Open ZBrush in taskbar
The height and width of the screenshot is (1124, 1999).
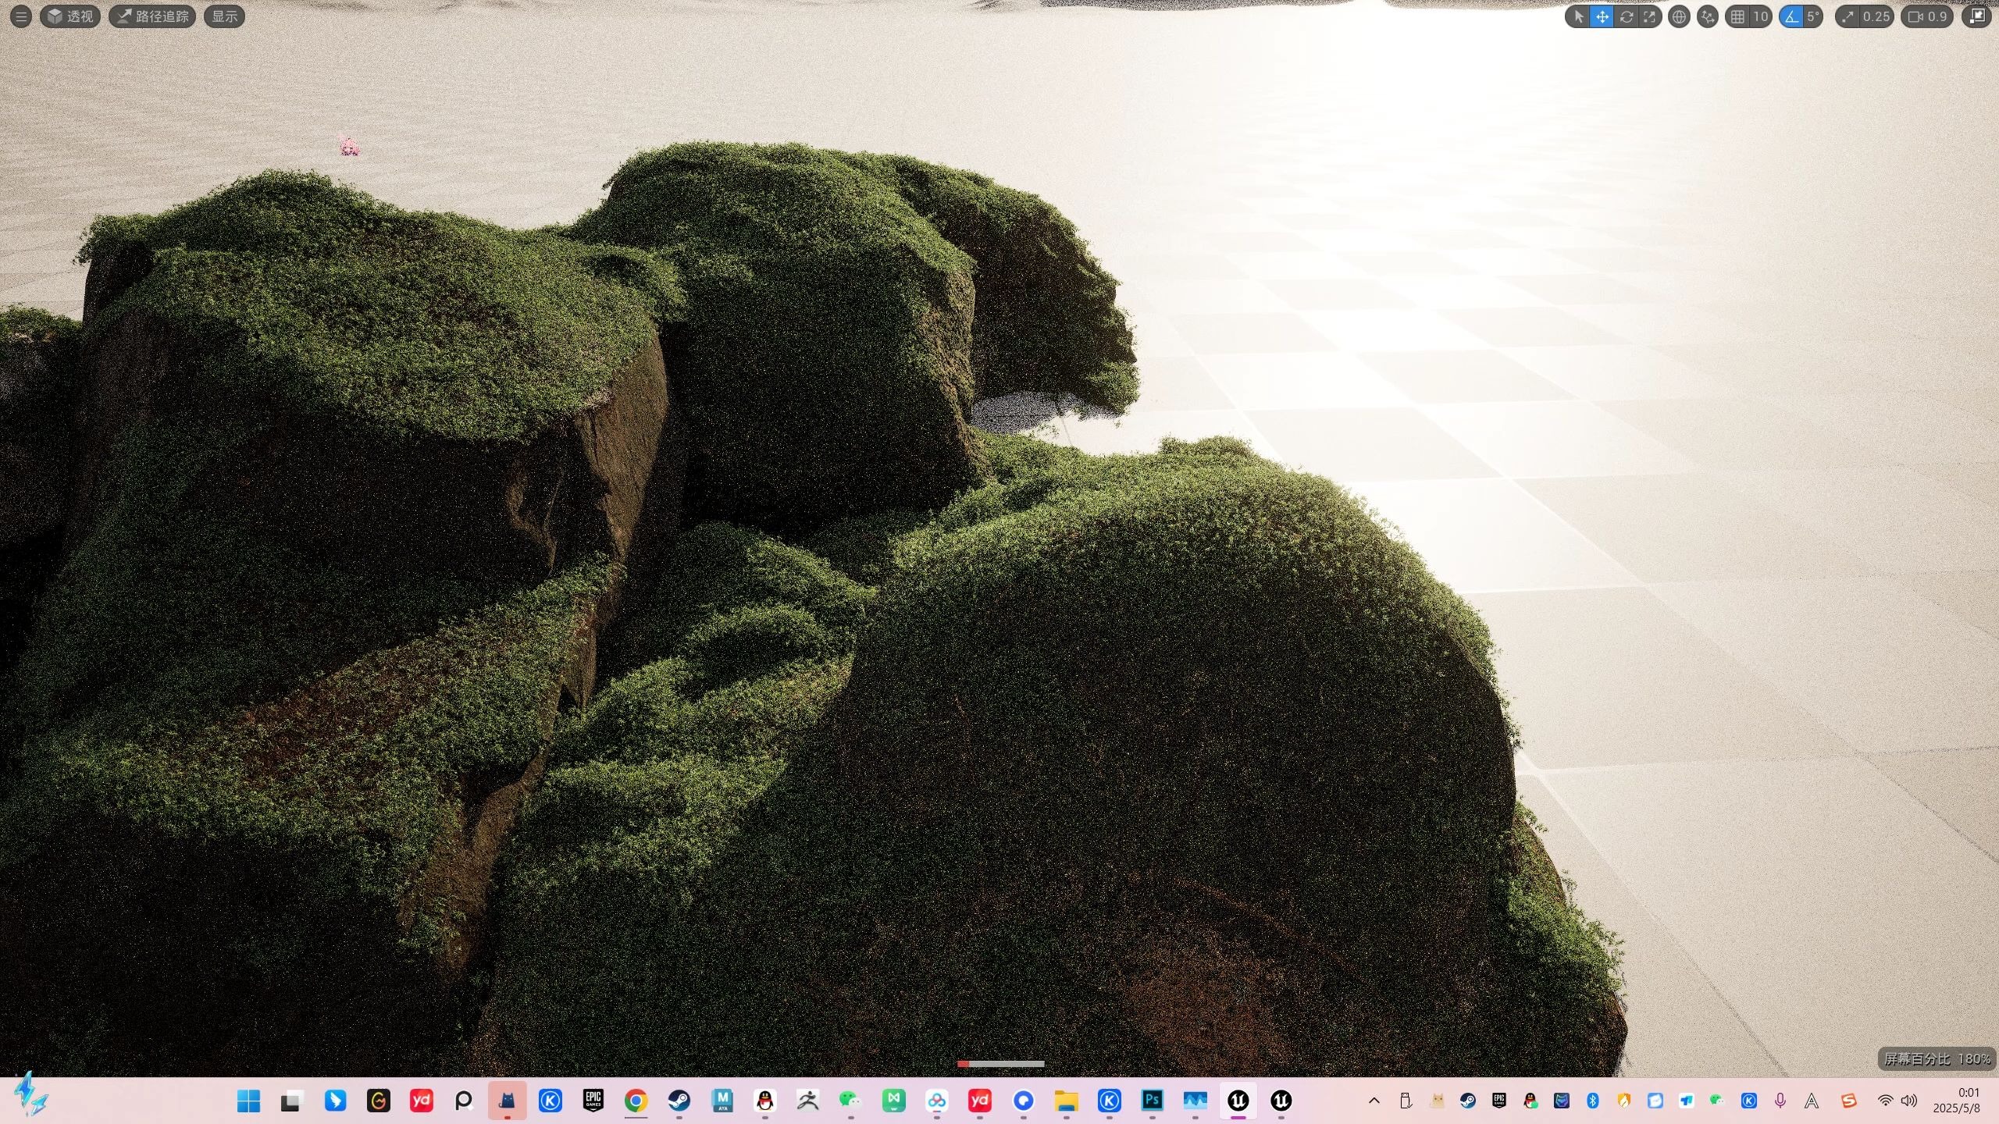click(808, 1101)
